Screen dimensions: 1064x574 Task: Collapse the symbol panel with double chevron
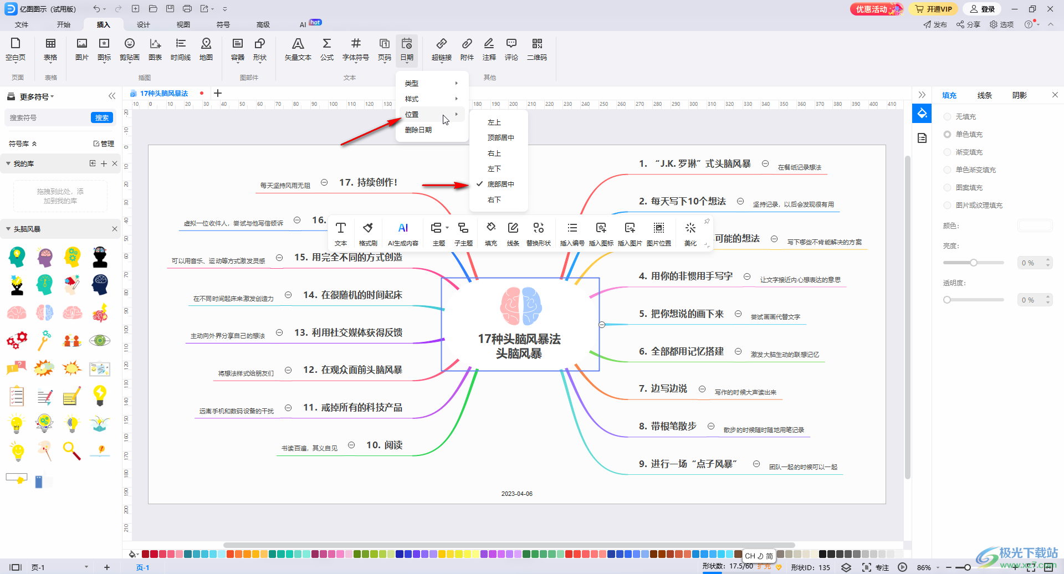112,96
